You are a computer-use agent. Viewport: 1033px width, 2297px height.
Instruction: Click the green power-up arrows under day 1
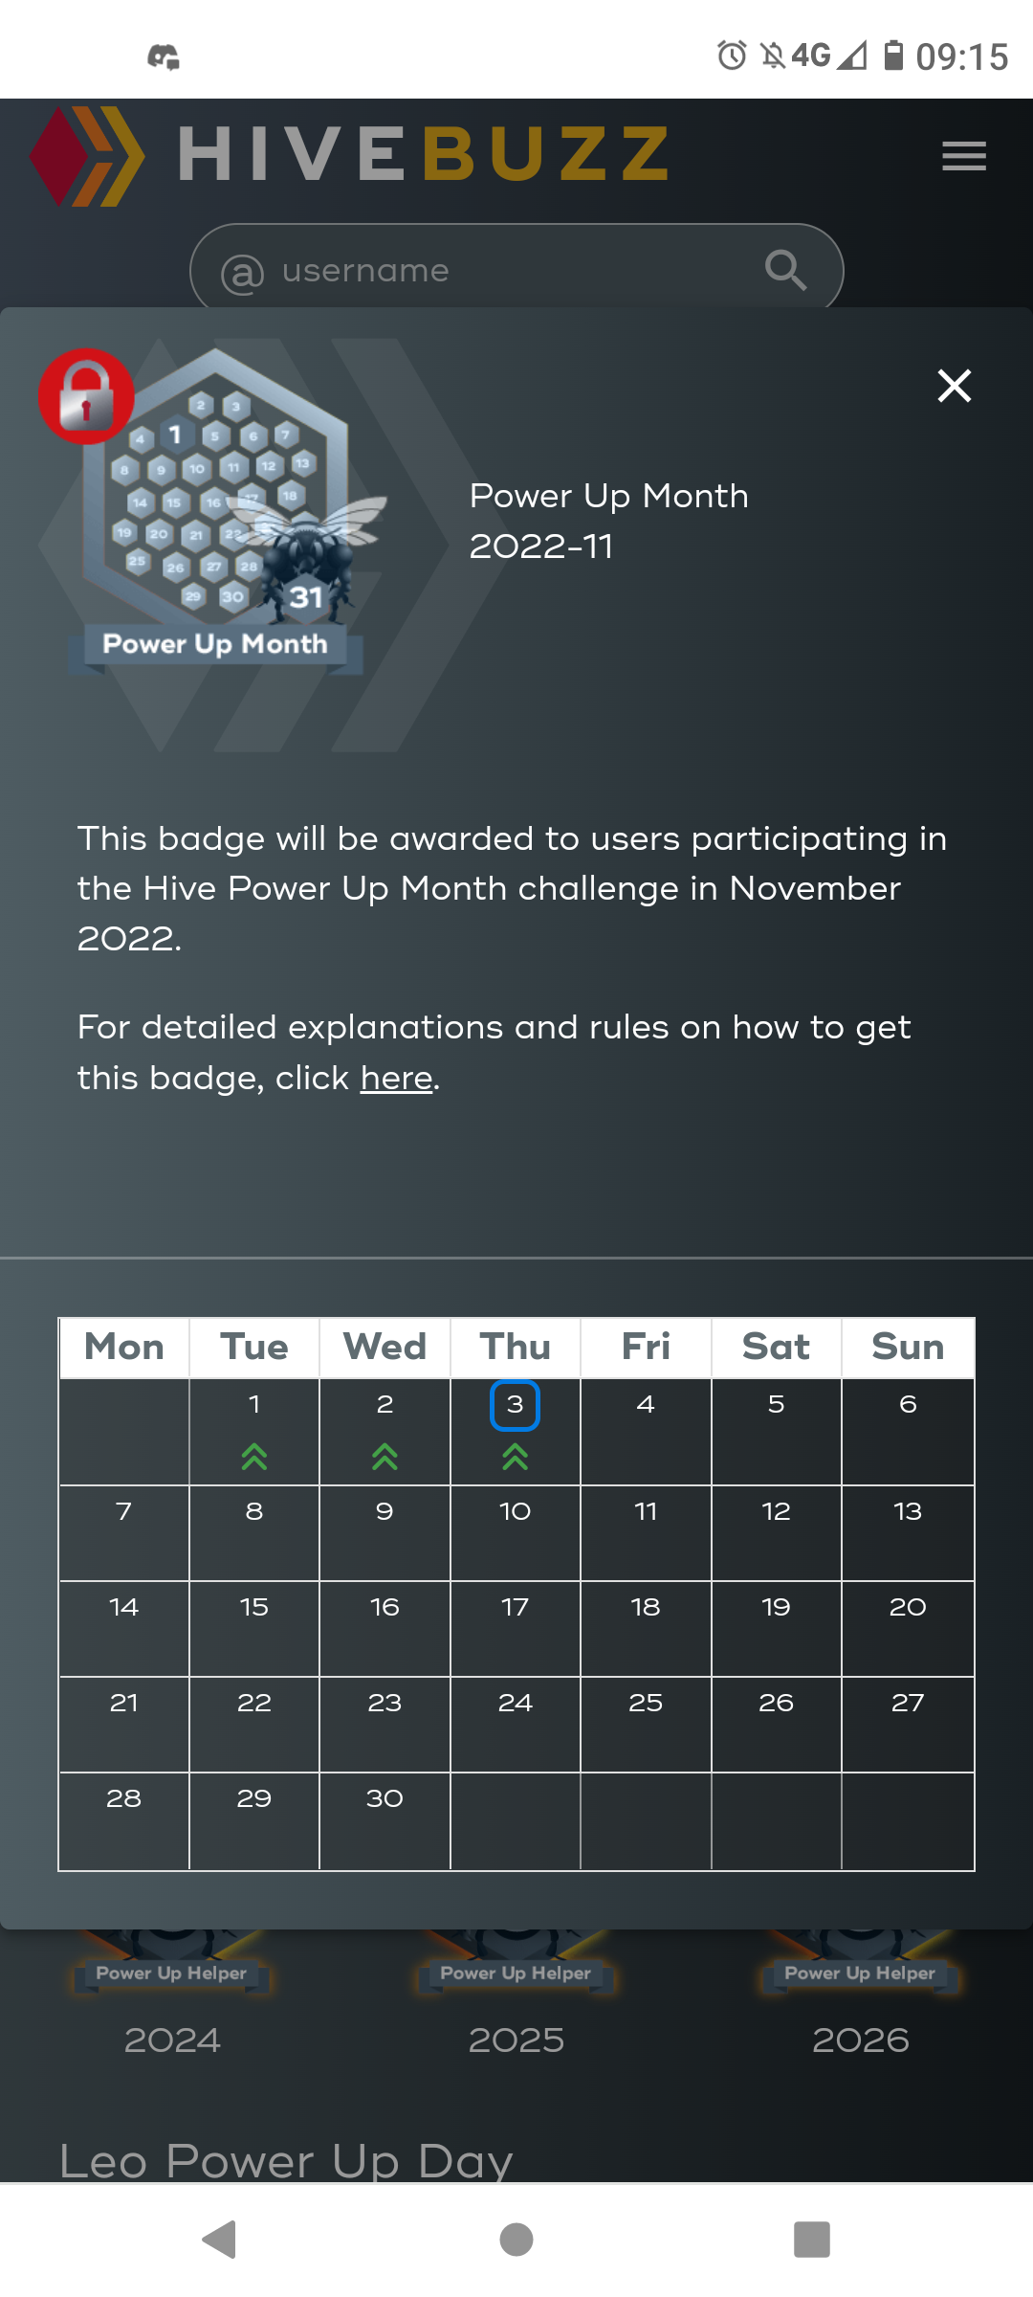click(x=254, y=1457)
